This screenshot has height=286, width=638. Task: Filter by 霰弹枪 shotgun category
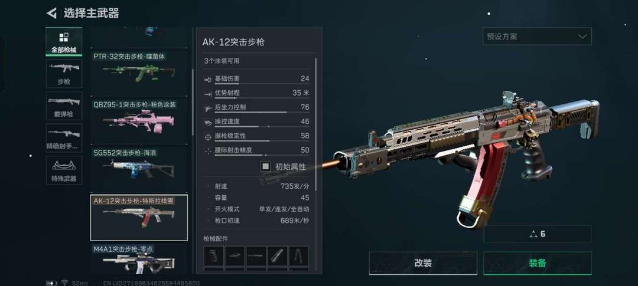[x=64, y=106]
